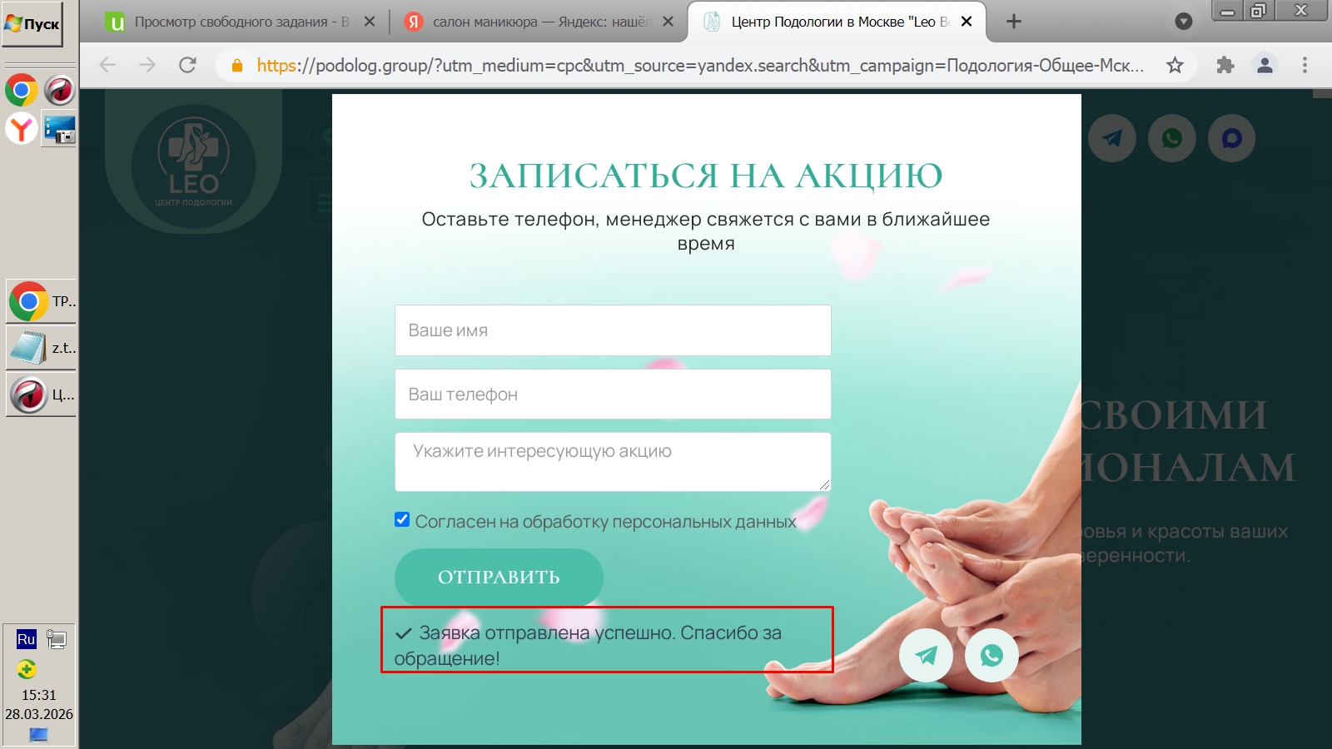Click the header chat bubble icon

coord(1232,138)
